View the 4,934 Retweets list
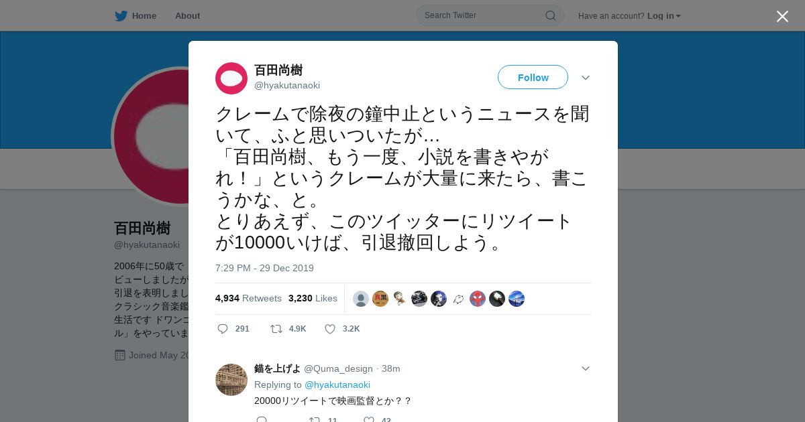The height and width of the screenshot is (422, 805). [248, 298]
